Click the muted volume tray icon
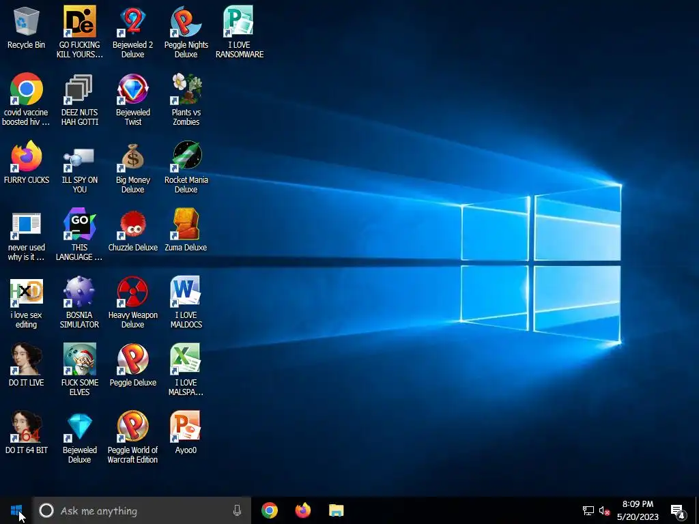699x524 pixels. (605, 510)
